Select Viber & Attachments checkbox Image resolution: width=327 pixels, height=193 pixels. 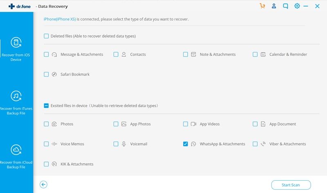255,144
